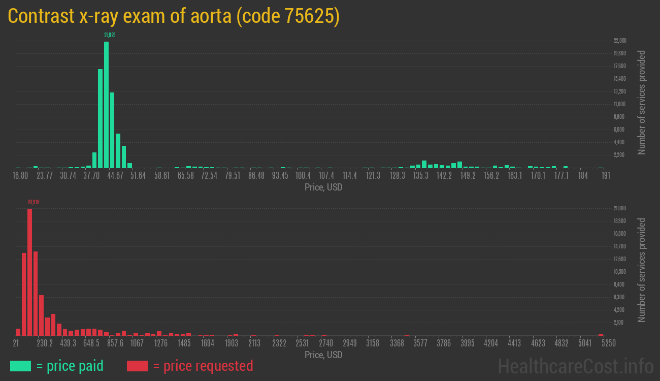
Task: Click the '= price requested' legend text
Action: pyautogui.click(x=203, y=366)
